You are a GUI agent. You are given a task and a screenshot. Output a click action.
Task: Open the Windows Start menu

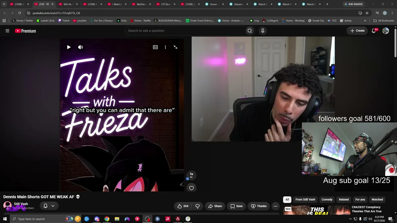(x=5, y=219)
